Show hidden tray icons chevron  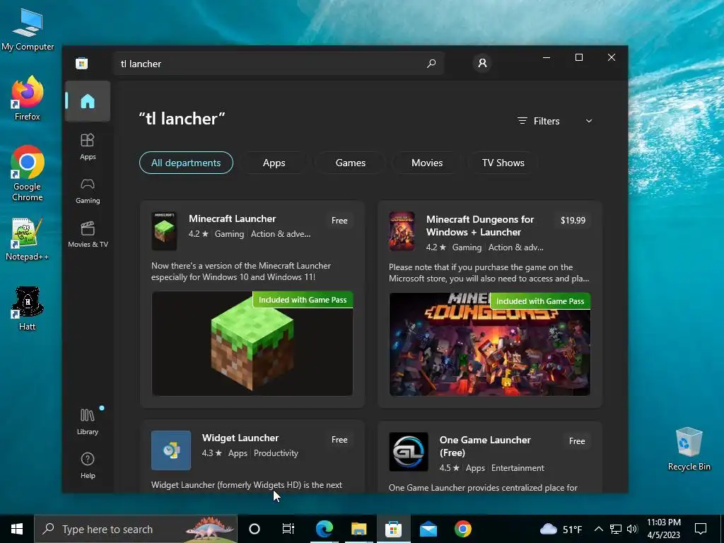(x=598, y=529)
